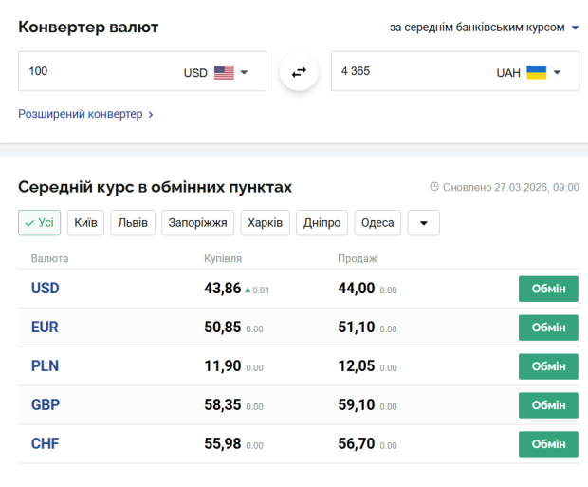Open the UAH target currency dropdown

pos(558,72)
